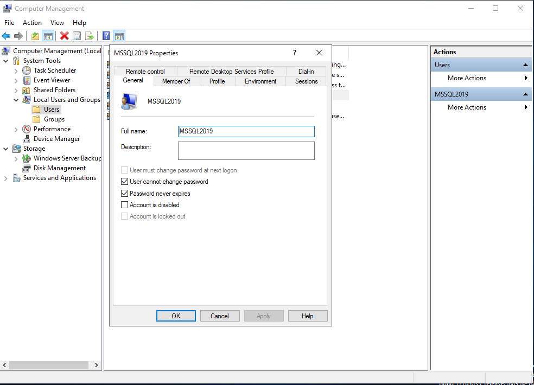Click the Description text box

click(x=246, y=151)
